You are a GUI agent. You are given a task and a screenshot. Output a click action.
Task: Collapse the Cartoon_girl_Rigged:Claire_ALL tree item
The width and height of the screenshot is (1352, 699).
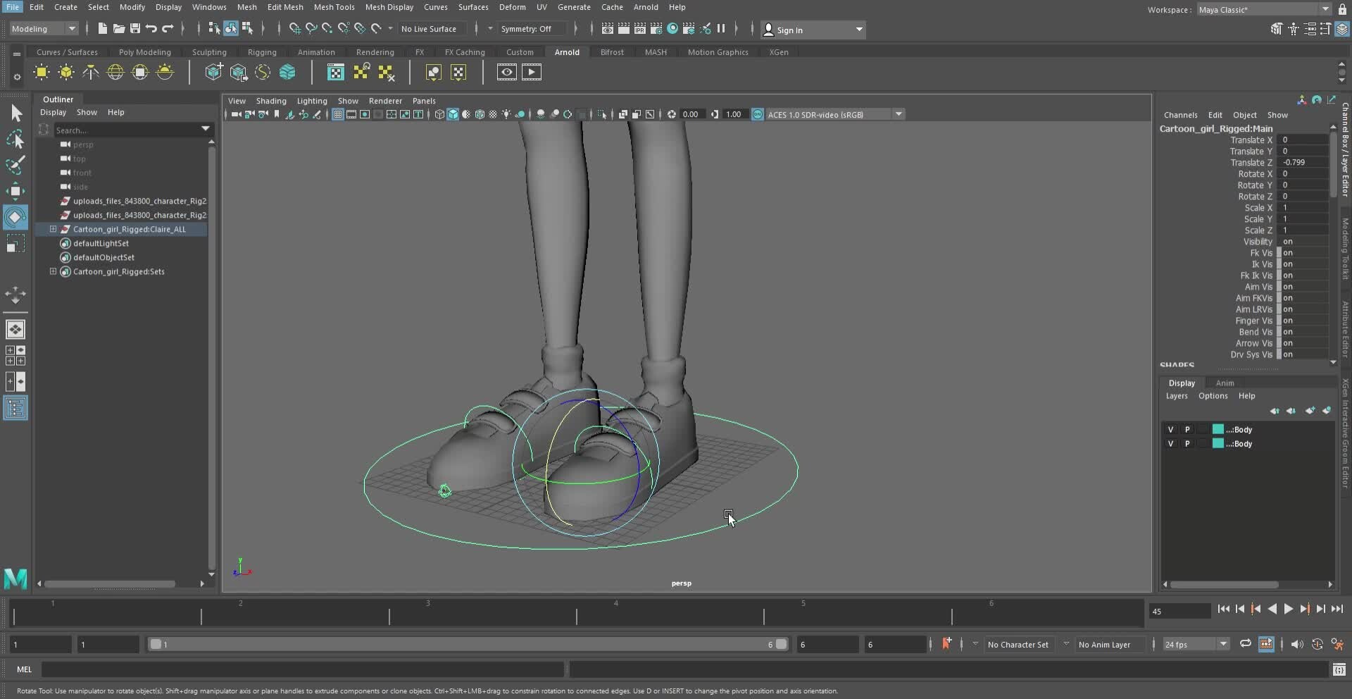point(53,229)
